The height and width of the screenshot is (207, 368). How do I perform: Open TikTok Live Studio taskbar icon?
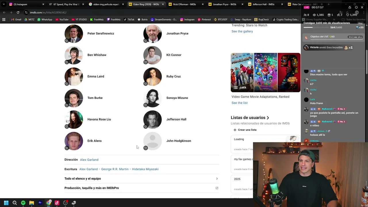(x=57, y=203)
